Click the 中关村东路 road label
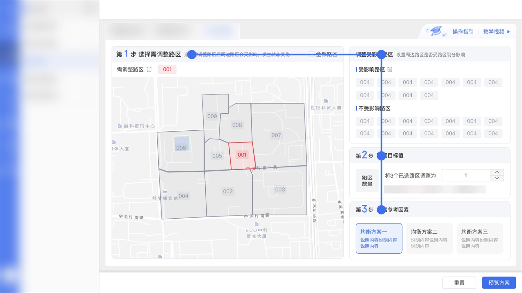The height and width of the screenshot is (293, 522). click(x=314, y=211)
